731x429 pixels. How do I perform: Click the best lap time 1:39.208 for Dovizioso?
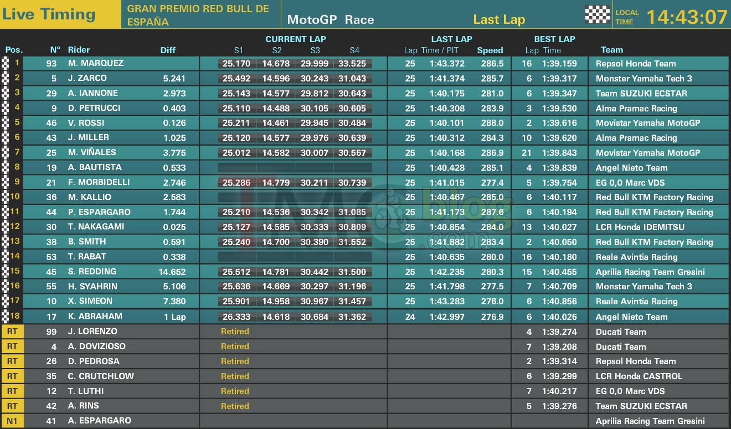point(559,347)
